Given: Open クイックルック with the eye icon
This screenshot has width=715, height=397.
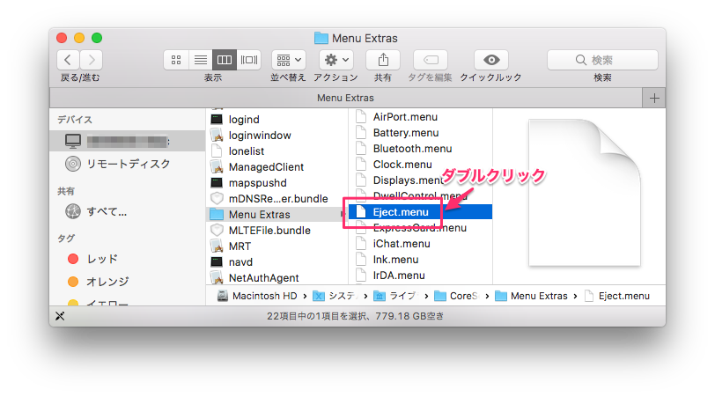Looking at the screenshot, I should [x=491, y=60].
